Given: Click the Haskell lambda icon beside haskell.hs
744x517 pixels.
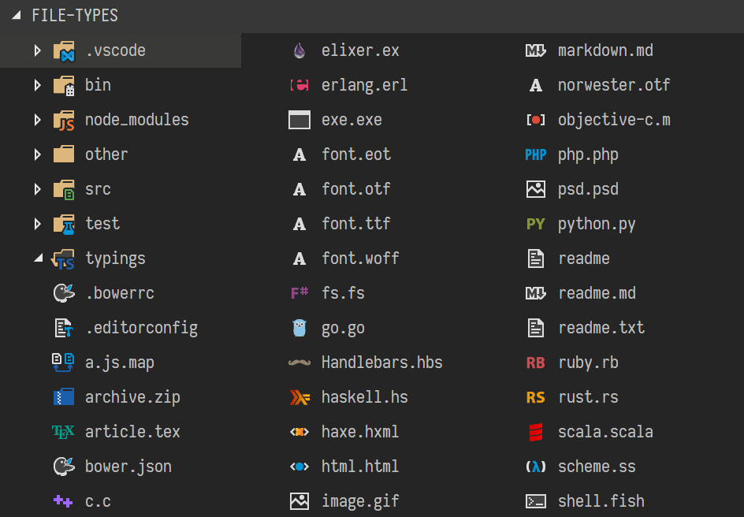Looking at the screenshot, I should click(299, 396).
